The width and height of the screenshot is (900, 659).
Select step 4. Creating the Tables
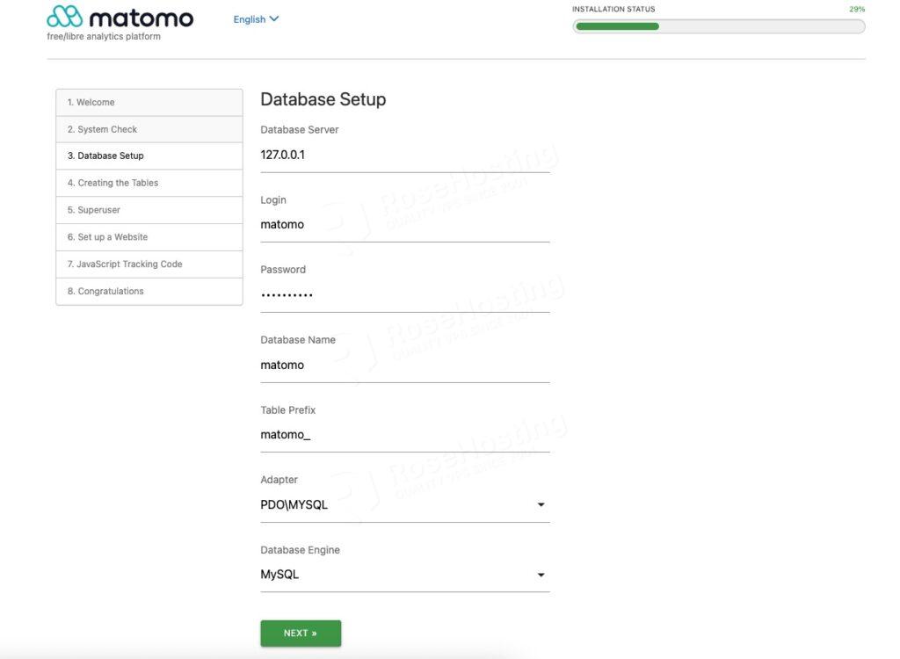[x=149, y=183]
